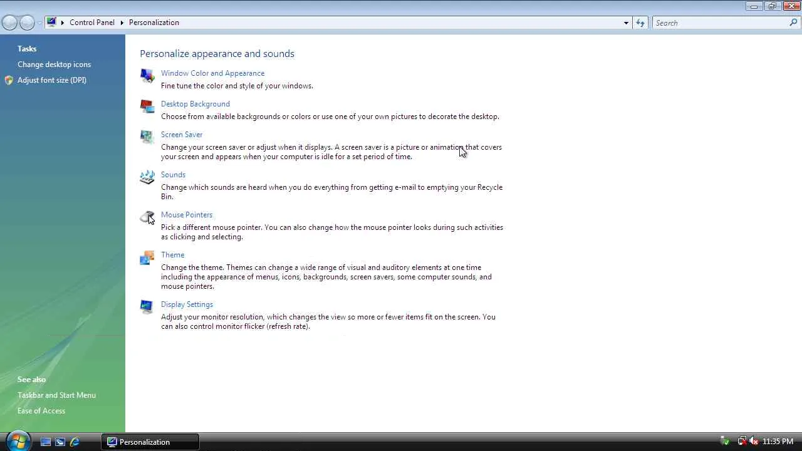Click the Choose from available backgrounds description

(330, 117)
